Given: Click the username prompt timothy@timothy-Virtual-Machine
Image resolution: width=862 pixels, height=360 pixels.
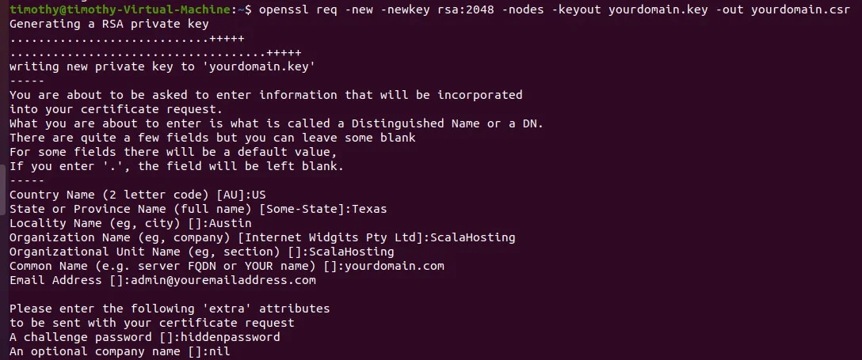Looking at the screenshot, I should pyautogui.click(x=118, y=9).
